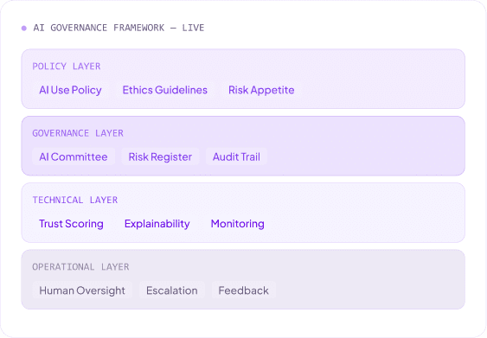Image resolution: width=487 pixels, height=338 pixels.
Task: Open the Risk Register chip
Action: coord(160,156)
